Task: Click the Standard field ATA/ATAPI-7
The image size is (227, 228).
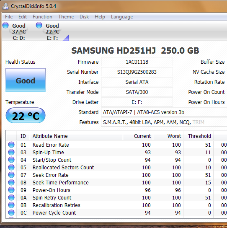Action: [164, 112]
